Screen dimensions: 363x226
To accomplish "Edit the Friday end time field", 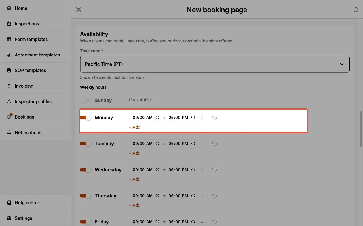I will 178,222.
